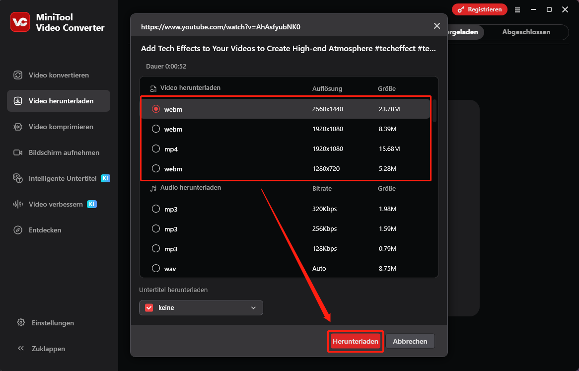Click the KI badge next to Video verbessern
This screenshot has width=579, height=371.
[x=91, y=204]
